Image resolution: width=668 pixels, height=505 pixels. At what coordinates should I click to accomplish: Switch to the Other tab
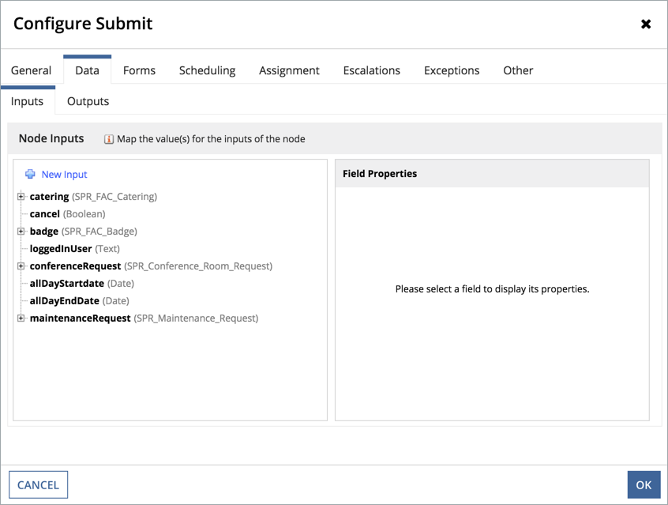tap(518, 70)
